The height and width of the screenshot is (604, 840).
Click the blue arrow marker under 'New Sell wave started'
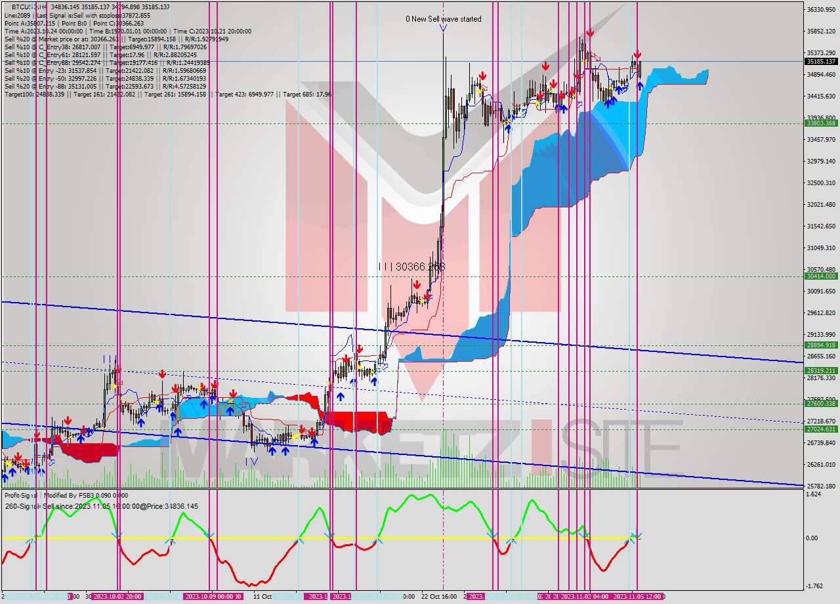(443, 28)
